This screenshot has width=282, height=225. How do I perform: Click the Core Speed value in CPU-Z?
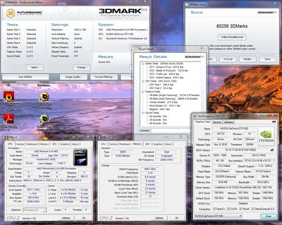33,190
